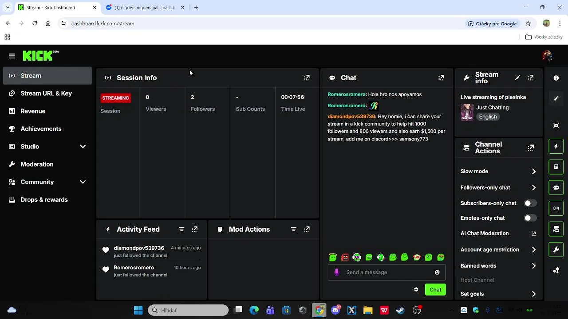Pop out the Mod Actions panel
Viewport: 568px width, 319px height.
tap(307, 229)
